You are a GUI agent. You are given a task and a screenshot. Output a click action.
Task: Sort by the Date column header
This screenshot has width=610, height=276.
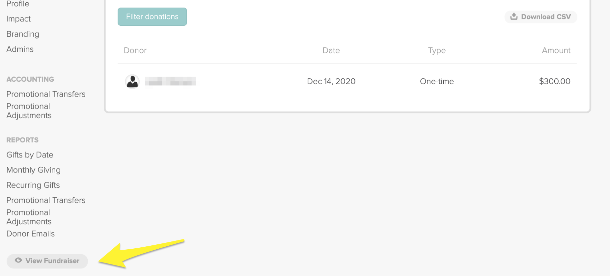[x=331, y=50]
